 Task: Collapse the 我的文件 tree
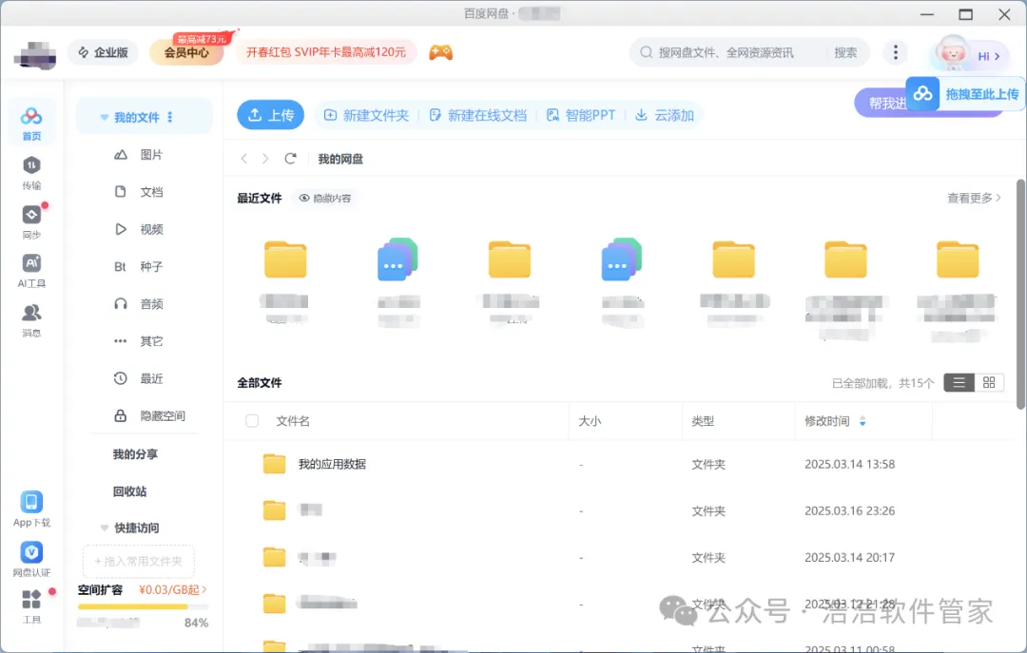click(x=105, y=117)
